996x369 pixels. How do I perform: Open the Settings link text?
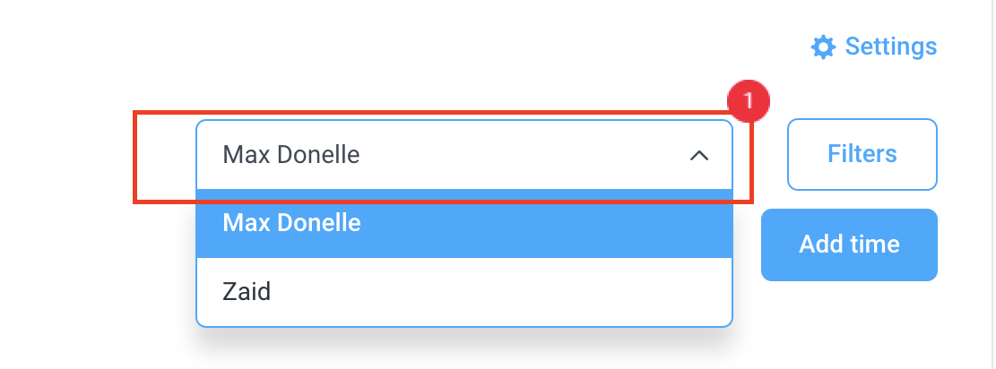890,47
